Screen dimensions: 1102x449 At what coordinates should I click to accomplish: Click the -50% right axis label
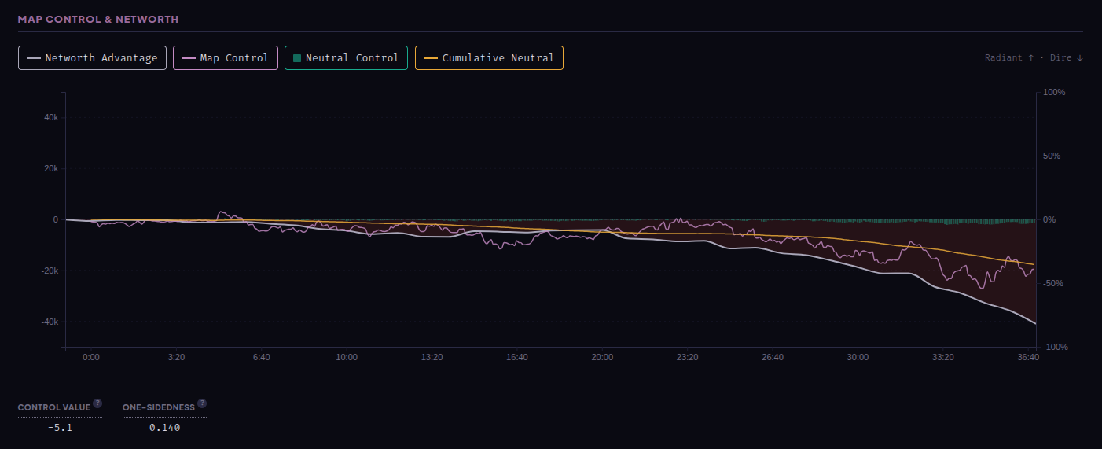[x=1053, y=283]
